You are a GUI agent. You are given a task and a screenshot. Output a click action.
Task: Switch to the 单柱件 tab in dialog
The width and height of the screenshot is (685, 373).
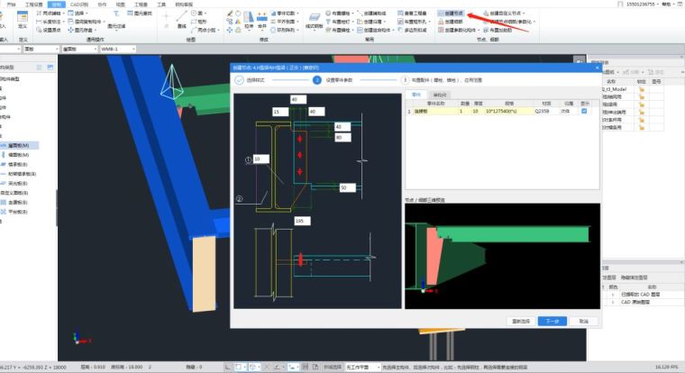(x=441, y=94)
